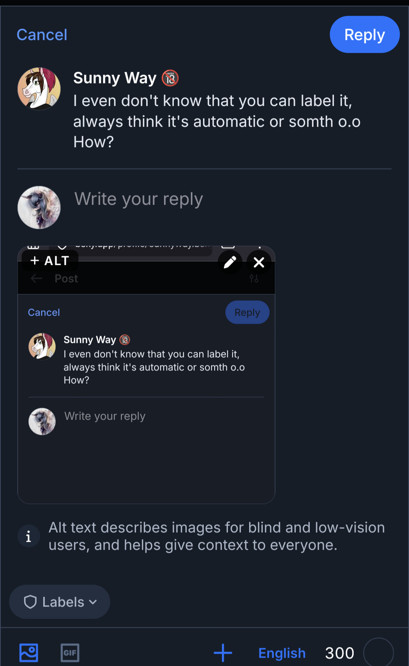Click your own unicorn avatar in composer
The width and height of the screenshot is (409, 666).
click(x=39, y=207)
